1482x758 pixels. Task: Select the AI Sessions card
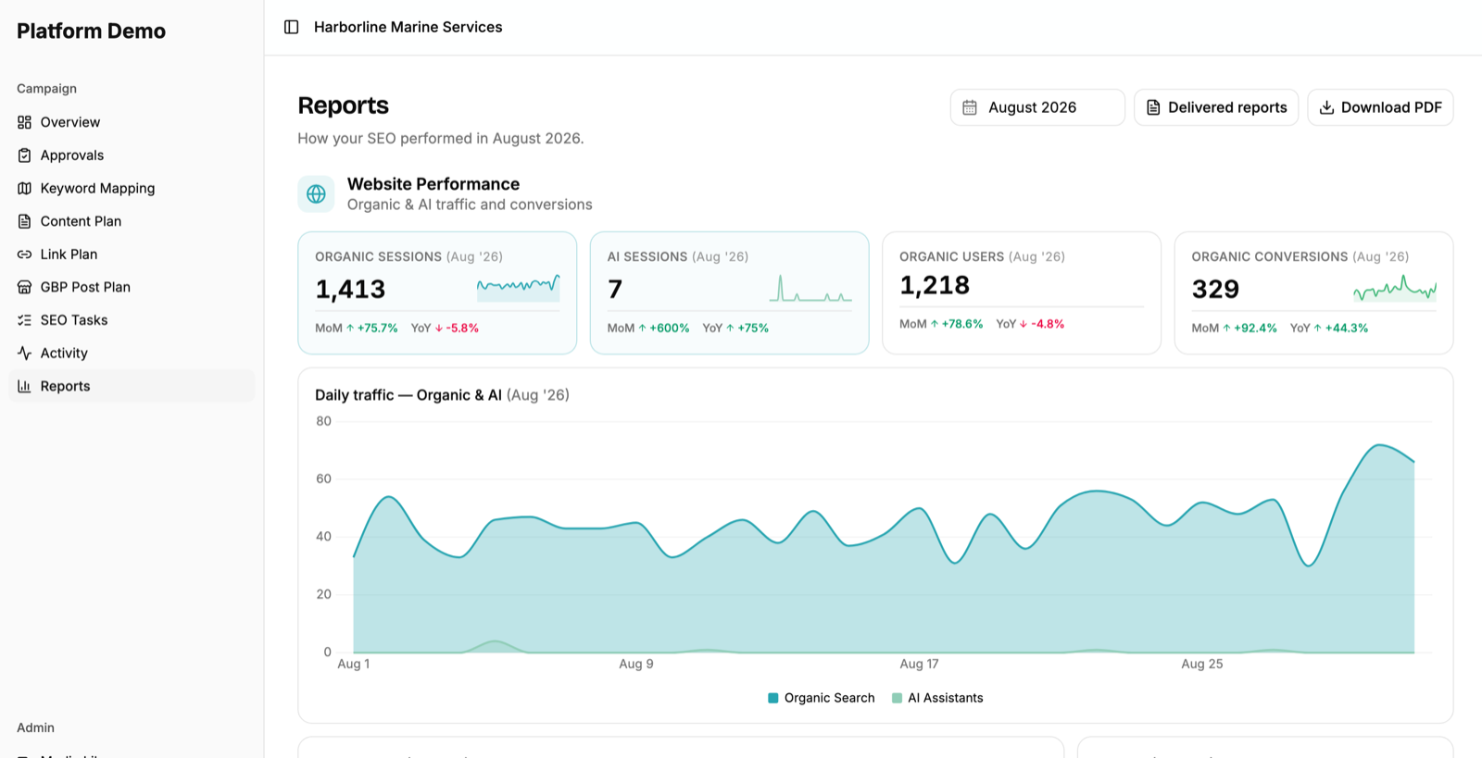[x=730, y=292]
